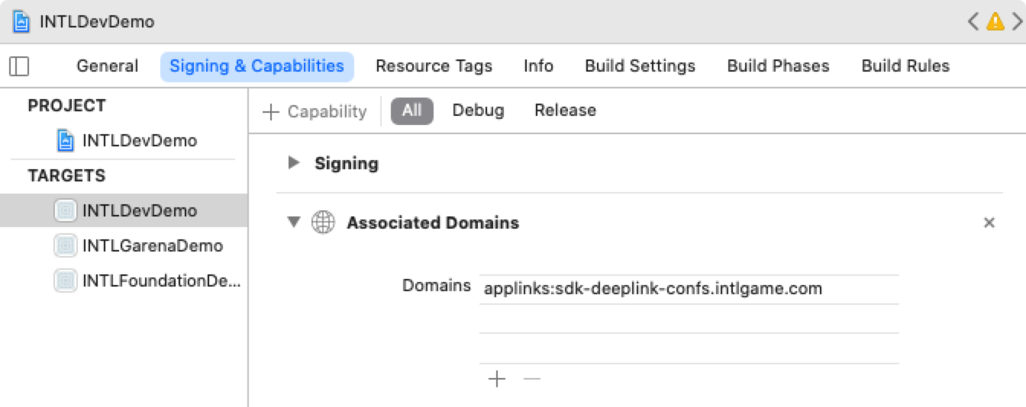Image resolution: width=1026 pixels, height=407 pixels.
Task: Collapse the Associated Domains section triangle
Action: point(293,223)
